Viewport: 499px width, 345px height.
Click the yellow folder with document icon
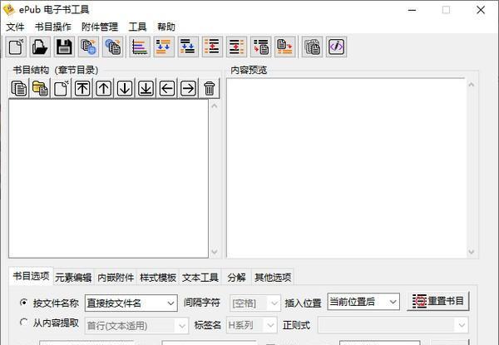click(x=40, y=88)
